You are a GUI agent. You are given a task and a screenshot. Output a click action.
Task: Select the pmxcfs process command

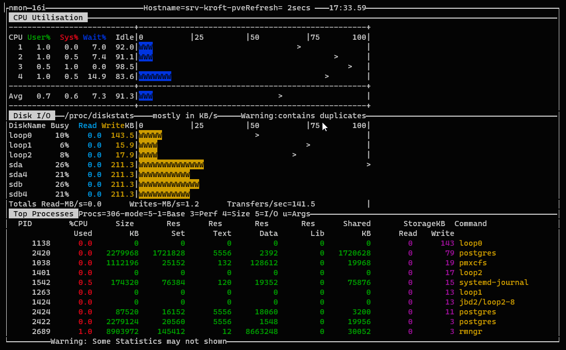click(473, 263)
